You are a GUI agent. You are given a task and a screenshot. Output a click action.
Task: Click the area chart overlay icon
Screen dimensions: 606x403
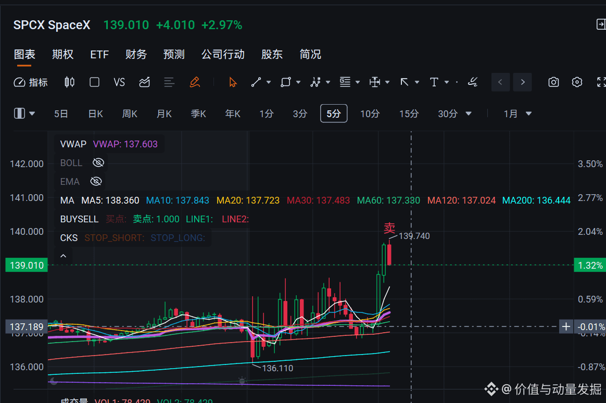tap(145, 82)
